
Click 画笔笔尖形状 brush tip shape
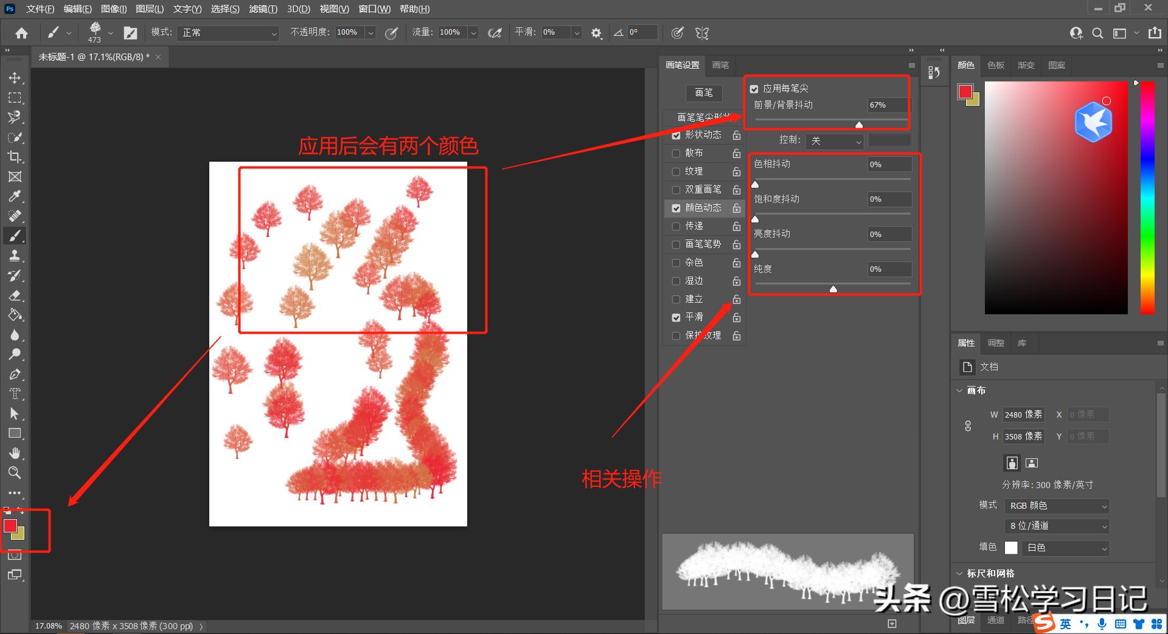704,117
